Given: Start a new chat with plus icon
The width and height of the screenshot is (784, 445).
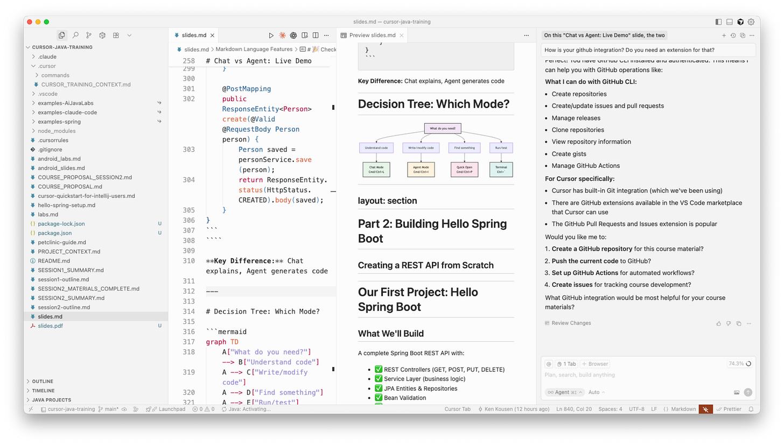Looking at the screenshot, I should 724,36.
